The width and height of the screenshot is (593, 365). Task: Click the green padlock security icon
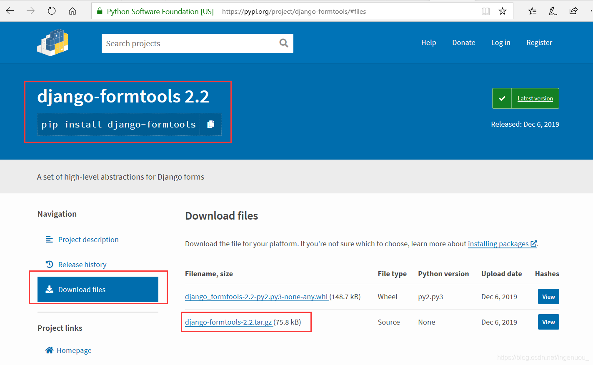pyautogui.click(x=100, y=12)
